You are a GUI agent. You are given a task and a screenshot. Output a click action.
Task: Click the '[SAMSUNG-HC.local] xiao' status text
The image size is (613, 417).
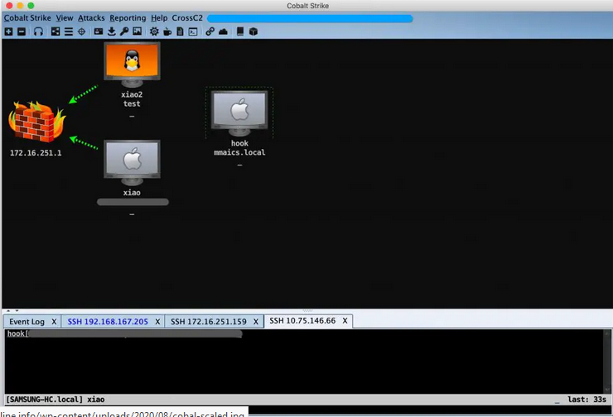(x=56, y=399)
